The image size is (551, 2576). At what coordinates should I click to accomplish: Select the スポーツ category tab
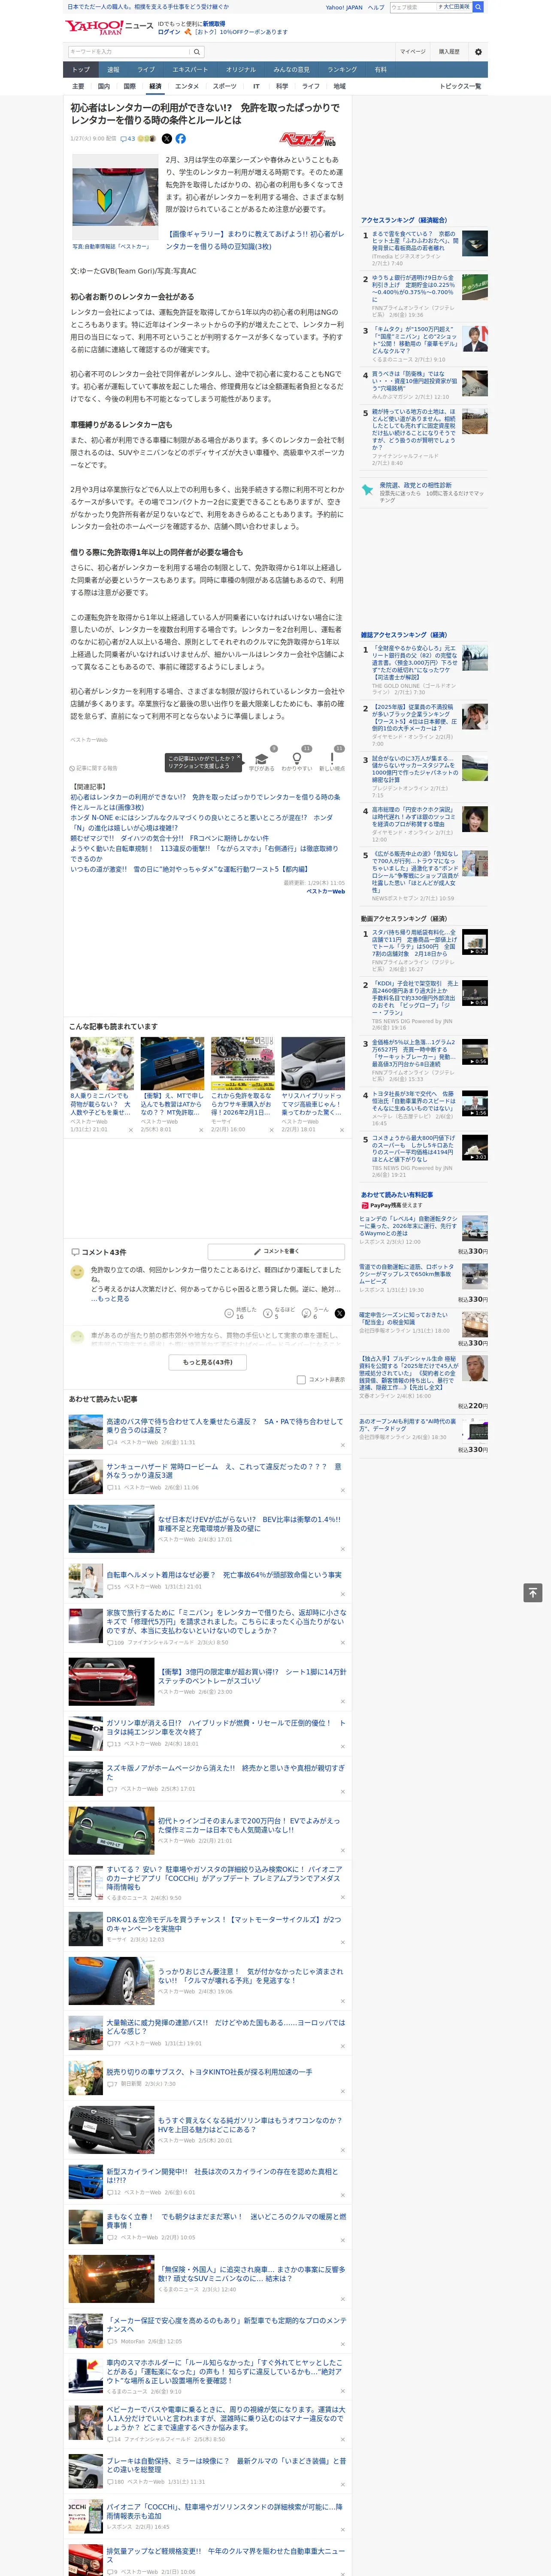[x=225, y=86]
